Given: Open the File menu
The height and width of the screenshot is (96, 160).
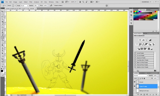Looking at the screenshot, I should pyautogui.click(x=6, y=2).
